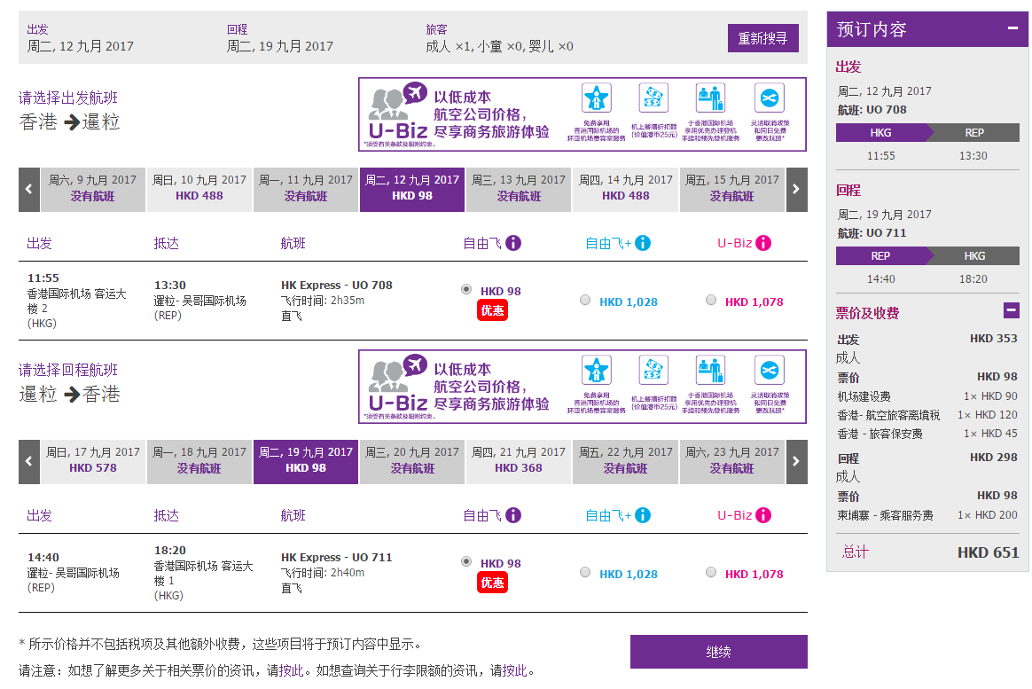This screenshot has width=1032, height=689.
Task: Choose departure date 周日 10 九月 HKD 488
Action: click(199, 190)
